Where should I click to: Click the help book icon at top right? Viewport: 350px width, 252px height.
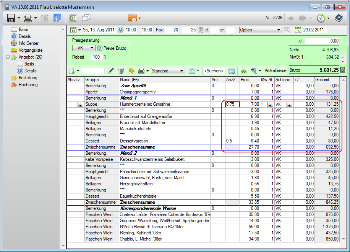[x=339, y=18]
